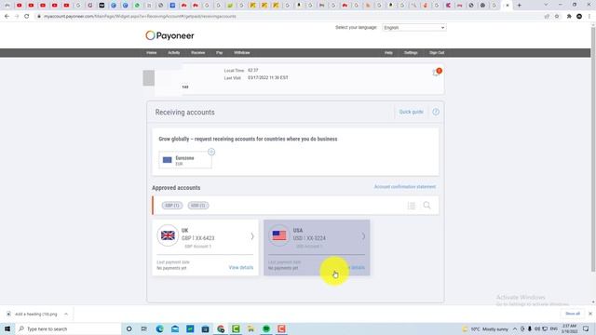596x335 pixels.
Task: Click the browser address bar
Action: [x=289, y=17]
